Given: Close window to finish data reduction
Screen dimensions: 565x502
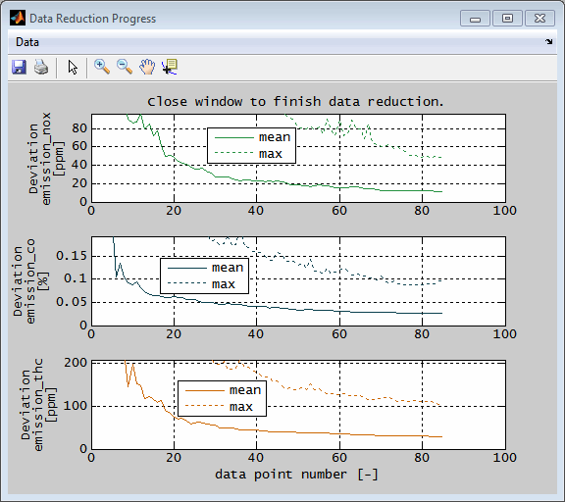Looking at the screenshot, I should pos(539,18).
